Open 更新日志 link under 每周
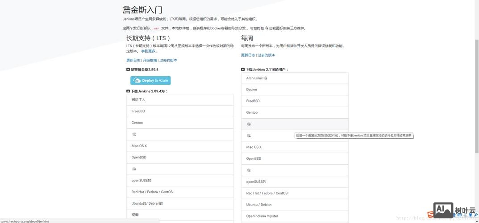 coord(248,55)
